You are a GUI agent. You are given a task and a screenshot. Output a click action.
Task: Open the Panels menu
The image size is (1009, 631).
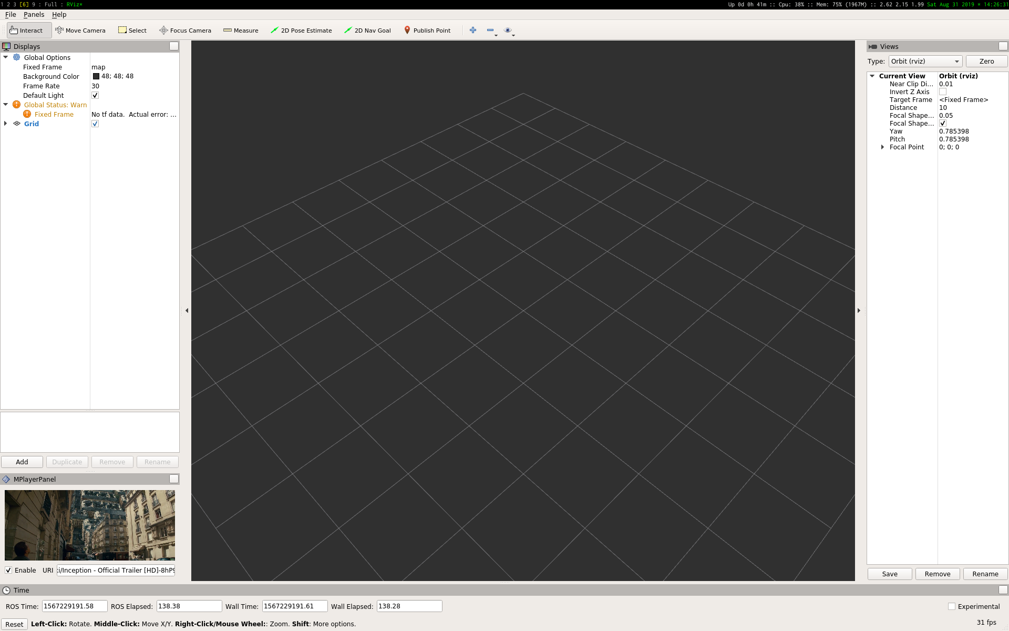34,15
